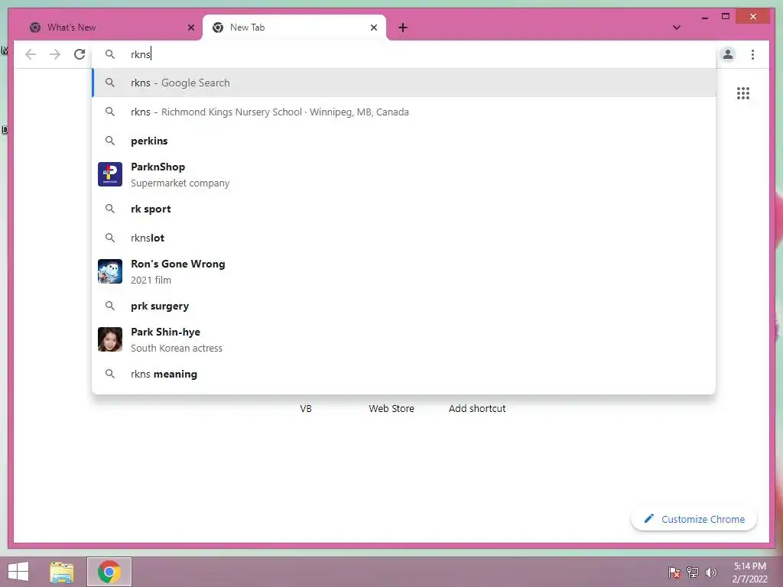783x587 pixels.
Task: Choose Park Shin-hye actress suggestion
Action: coord(404,339)
